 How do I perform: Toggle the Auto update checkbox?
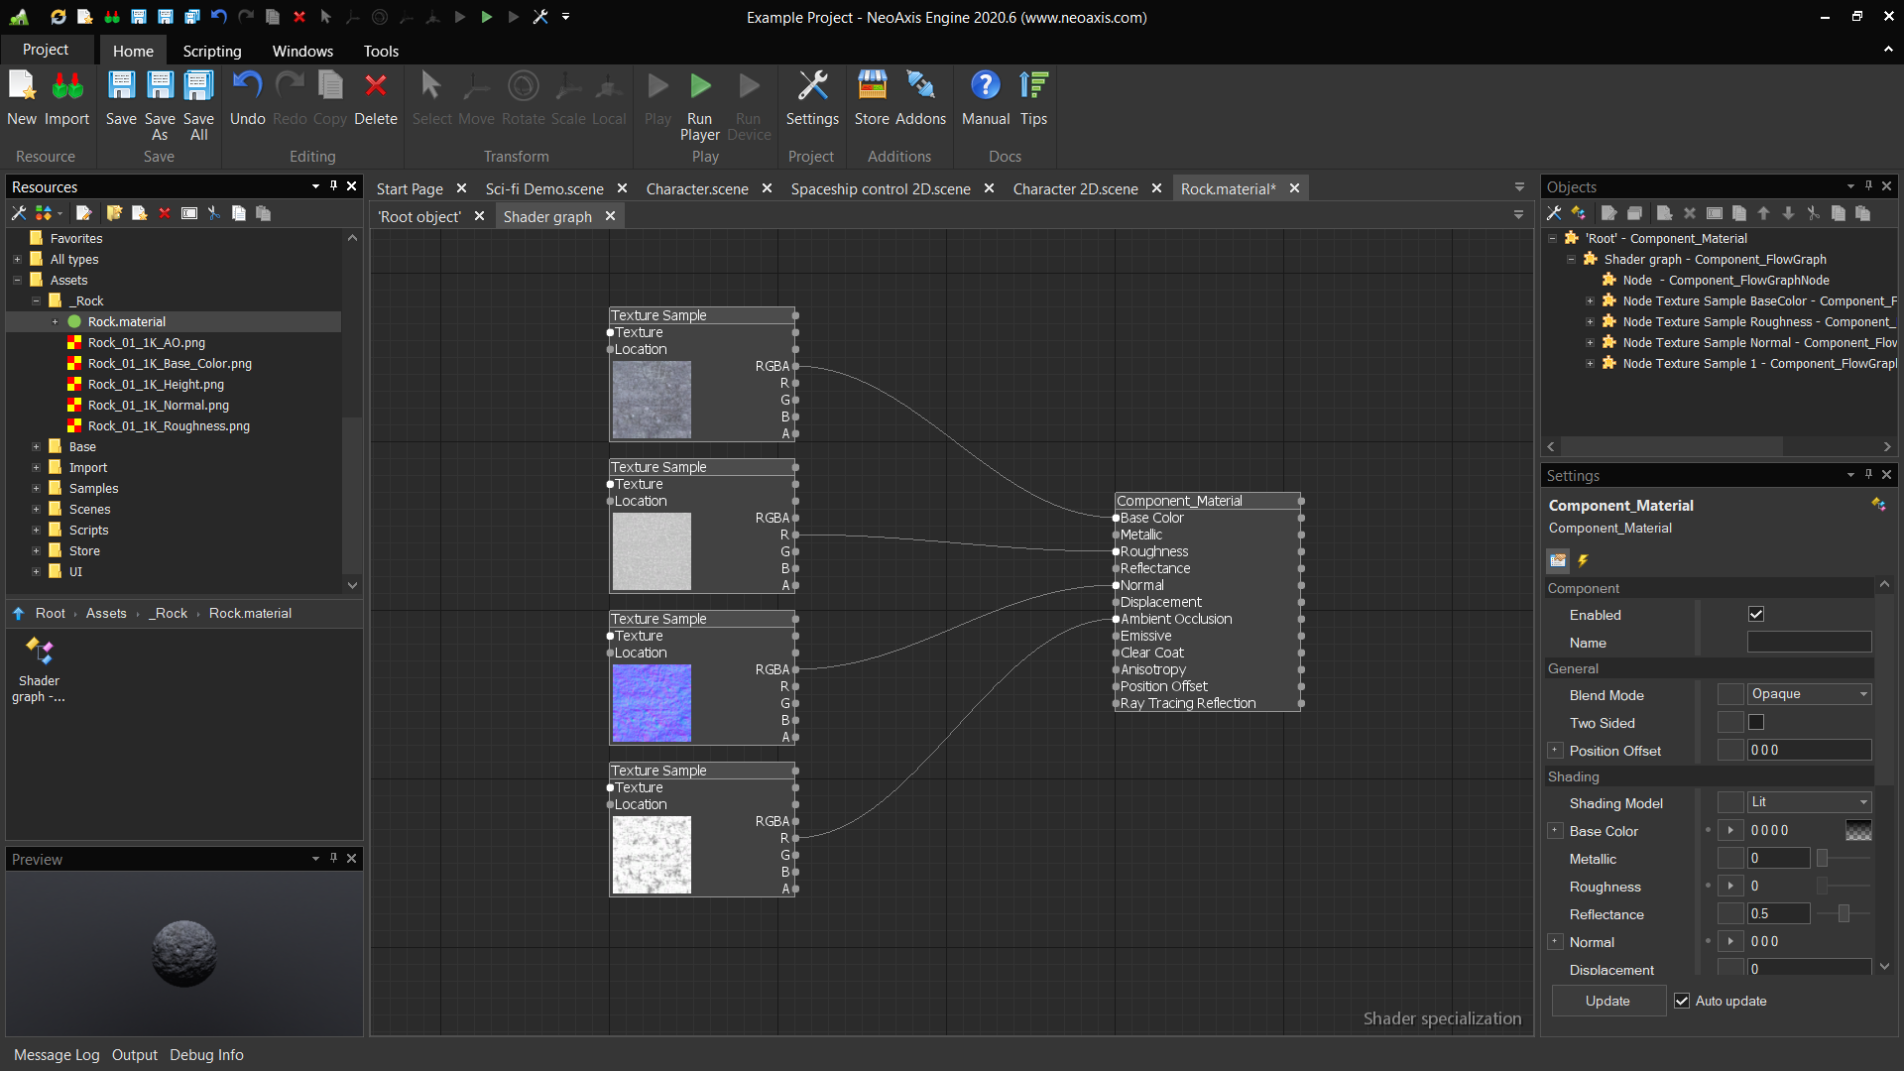[x=1682, y=1001]
